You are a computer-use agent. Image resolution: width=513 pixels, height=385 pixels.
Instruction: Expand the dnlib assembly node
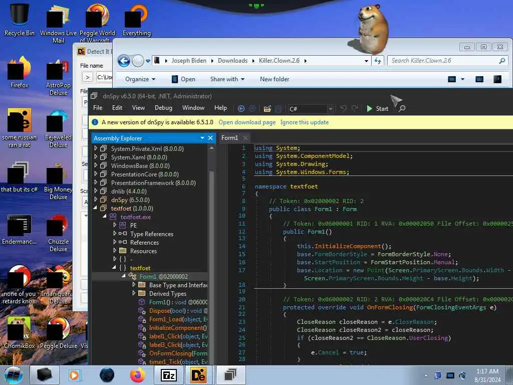(96, 191)
